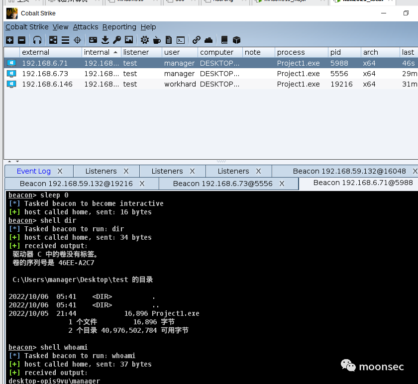The image size is (418, 384).
Task: Close the Event Log tab
Action: (60, 171)
